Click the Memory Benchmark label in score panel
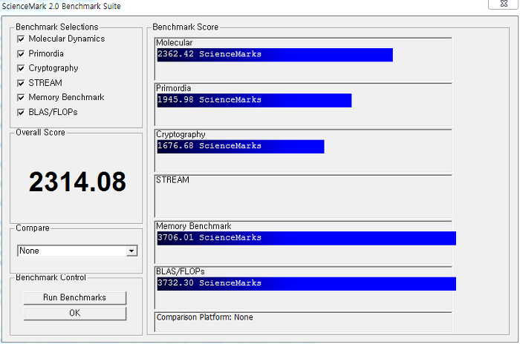 click(x=194, y=226)
